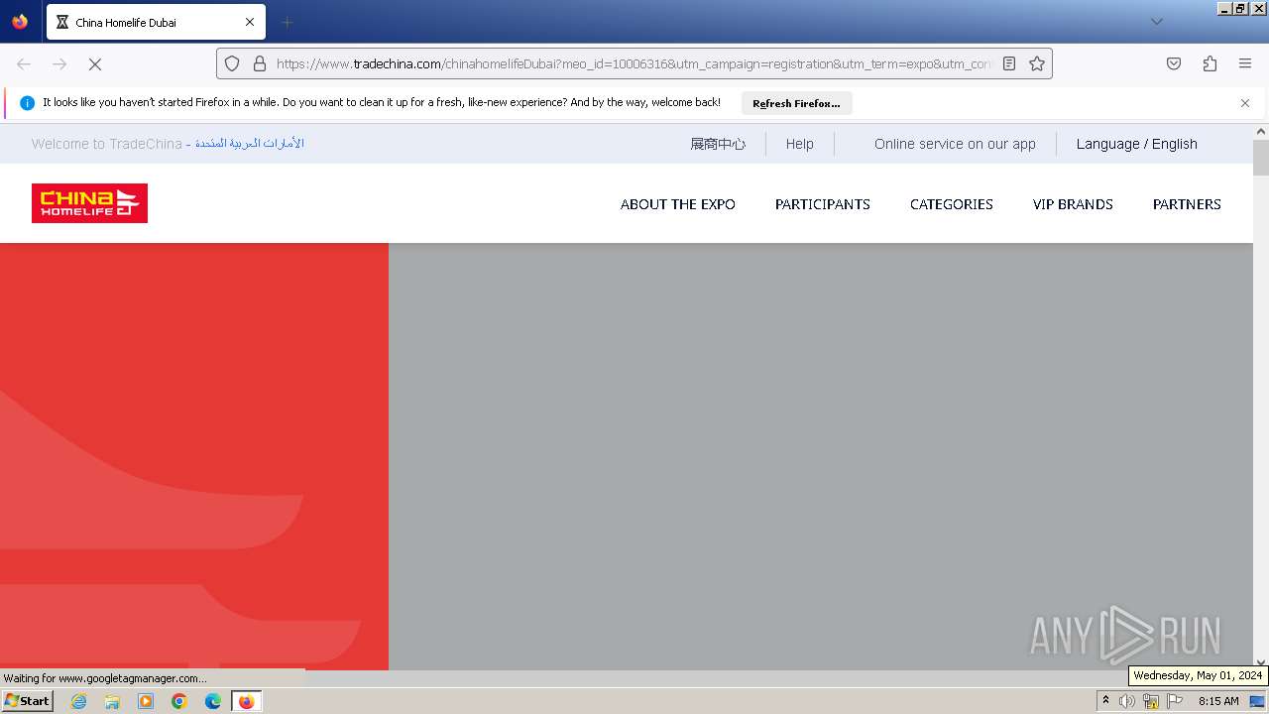Open the volume speaker tray icon

[1127, 701]
